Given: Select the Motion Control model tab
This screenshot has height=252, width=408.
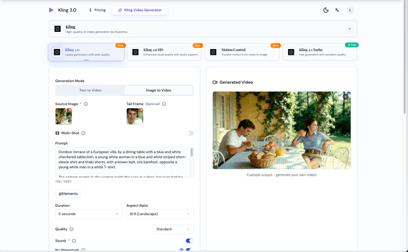Looking at the screenshot, I should click(242, 52).
